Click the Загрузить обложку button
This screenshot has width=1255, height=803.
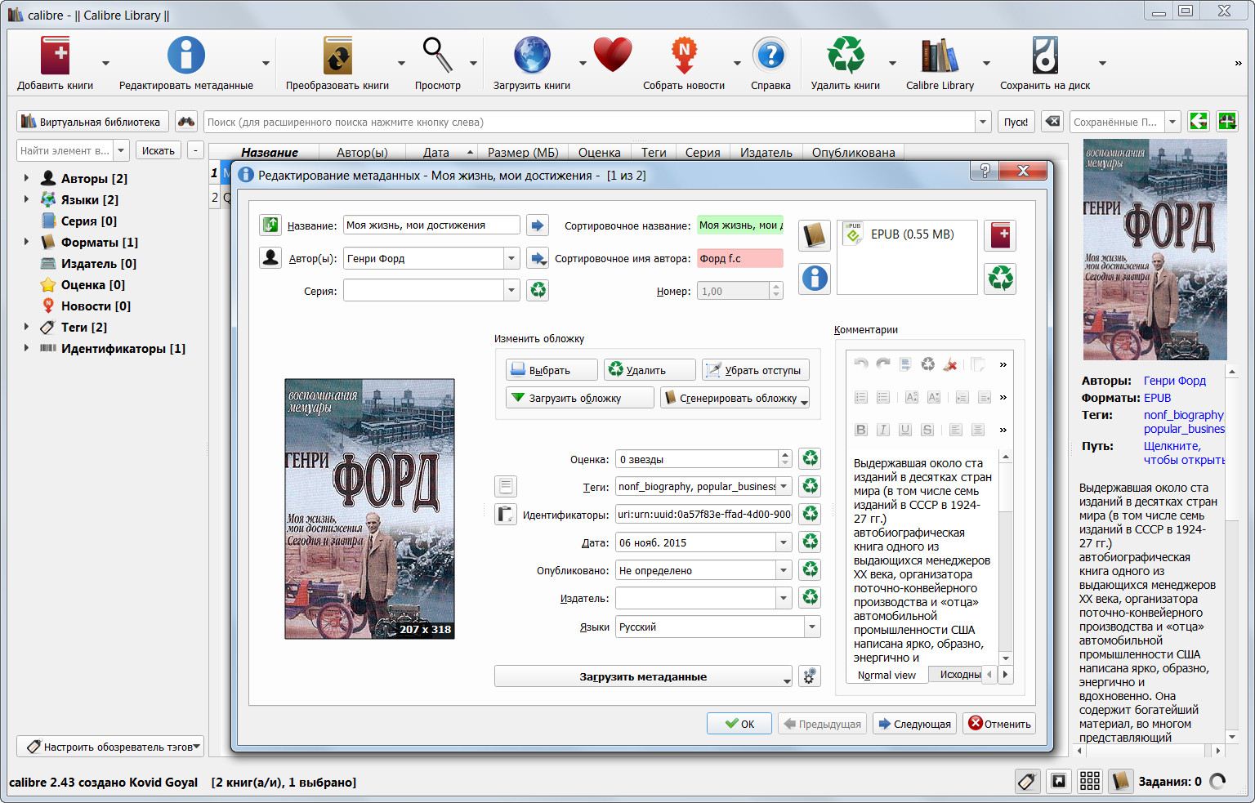(x=579, y=398)
